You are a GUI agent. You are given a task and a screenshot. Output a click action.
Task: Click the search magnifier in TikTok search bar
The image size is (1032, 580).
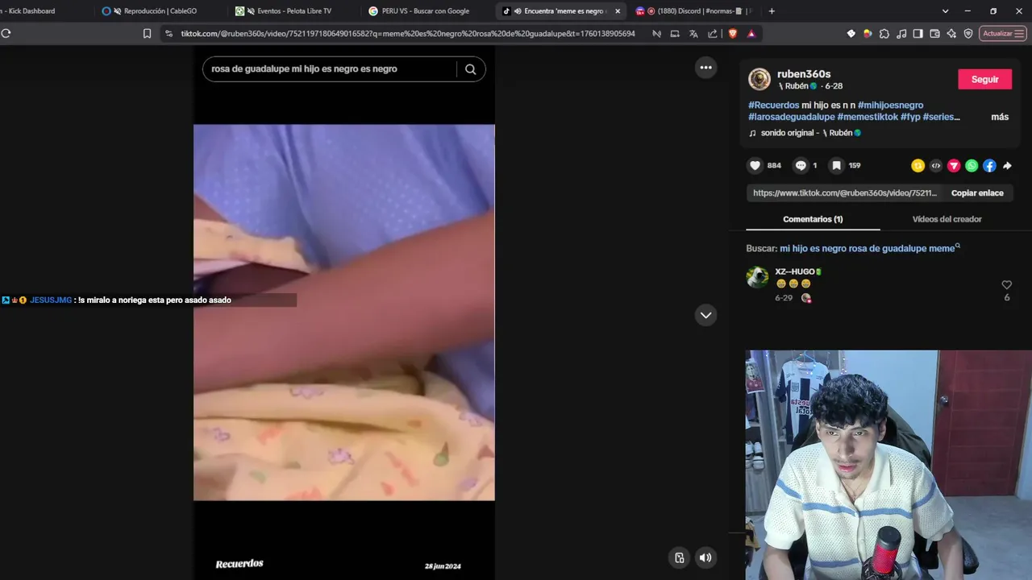(471, 69)
